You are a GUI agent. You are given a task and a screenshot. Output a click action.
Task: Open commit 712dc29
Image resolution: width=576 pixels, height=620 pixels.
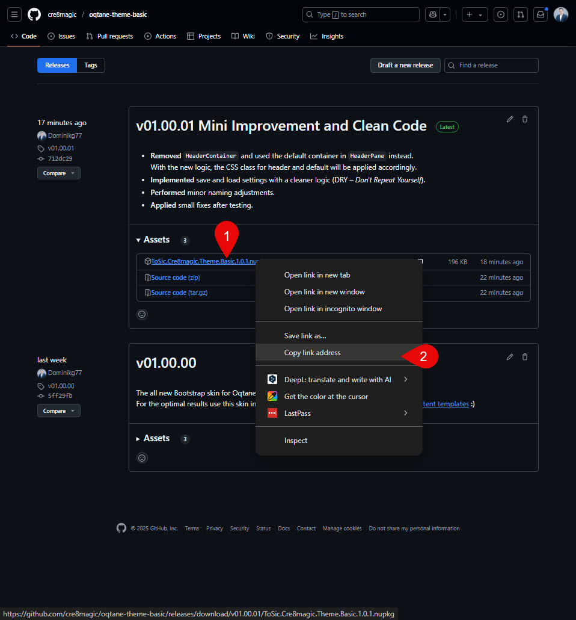click(x=60, y=158)
